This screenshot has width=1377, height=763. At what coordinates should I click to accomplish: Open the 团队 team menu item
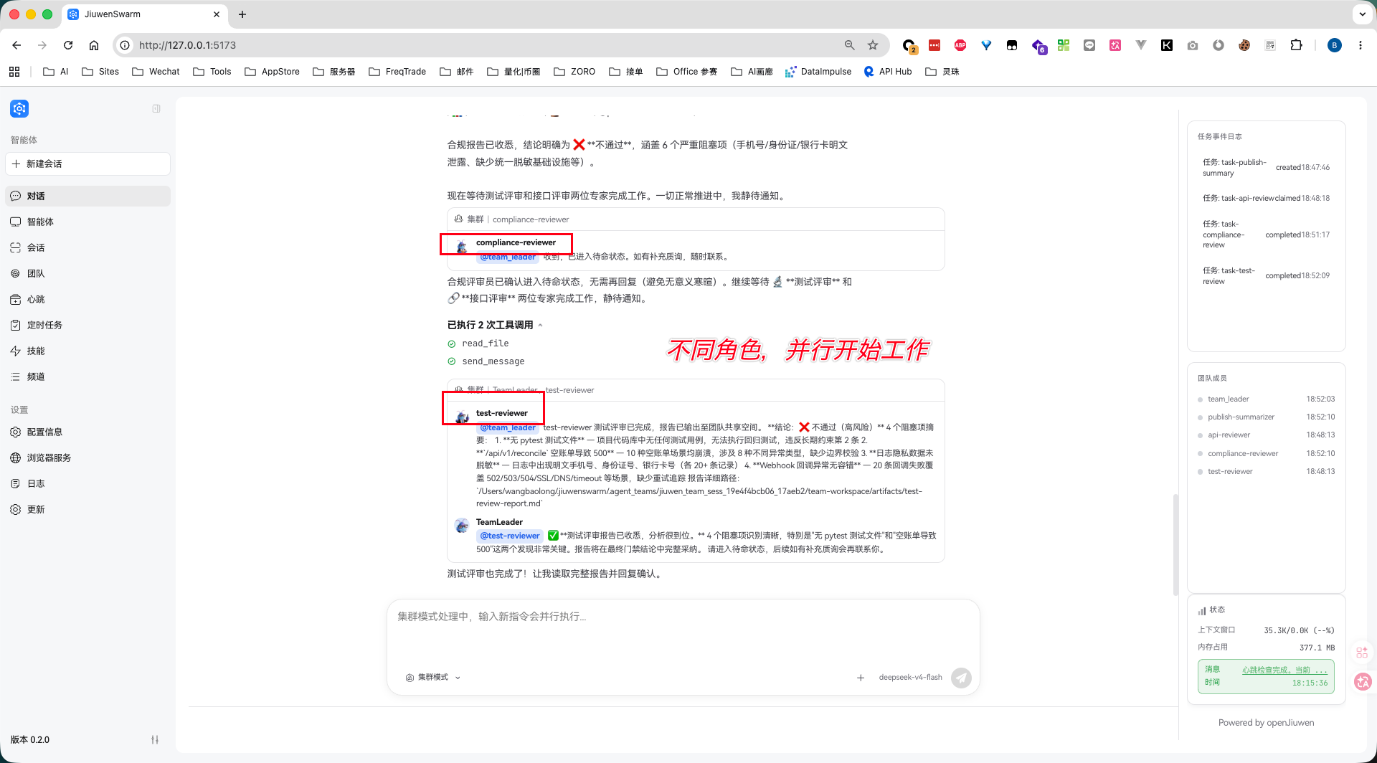(87, 273)
